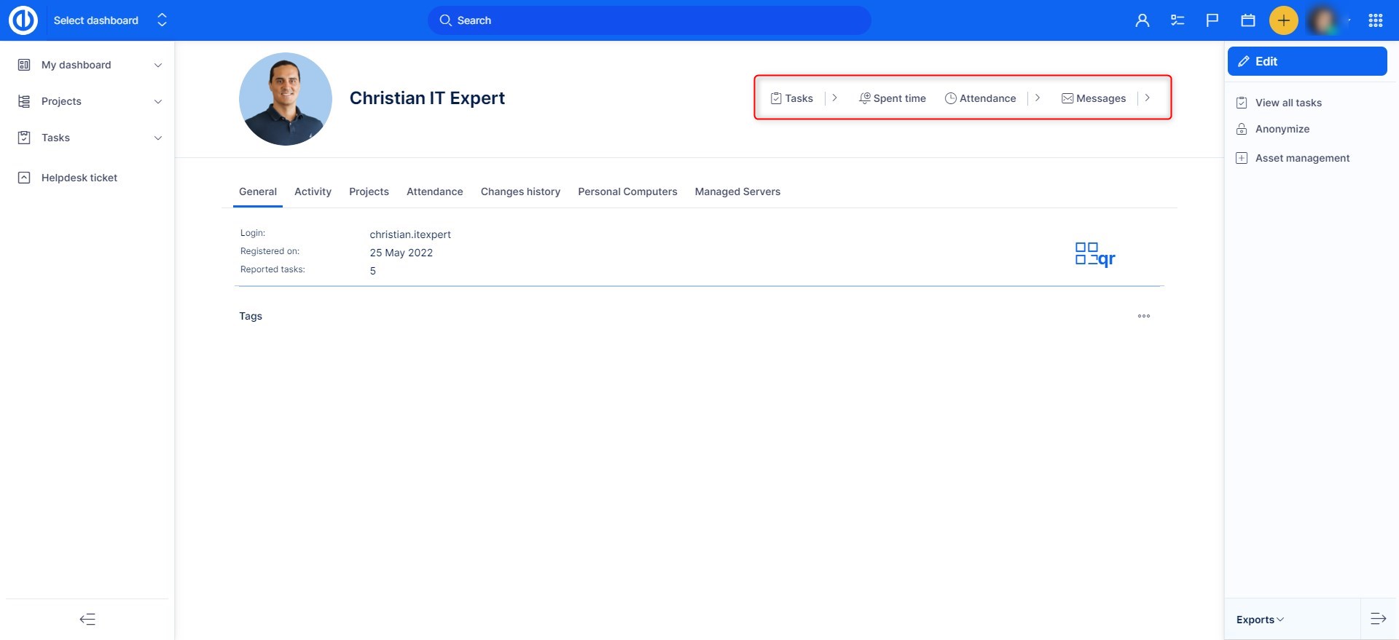1399x640 pixels.
Task: Collapse the left sidebar with arrow icon
Action: 87,619
